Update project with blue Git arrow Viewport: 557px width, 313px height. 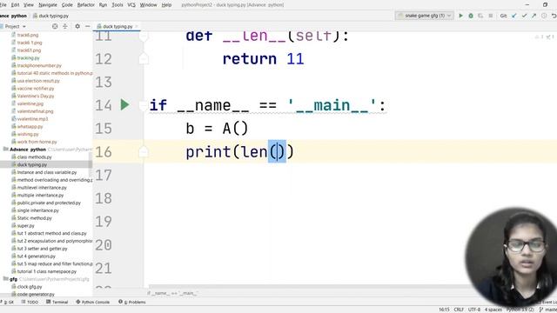(514, 16)
